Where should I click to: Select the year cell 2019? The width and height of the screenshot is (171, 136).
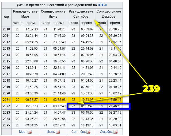(x=6, y=87)
